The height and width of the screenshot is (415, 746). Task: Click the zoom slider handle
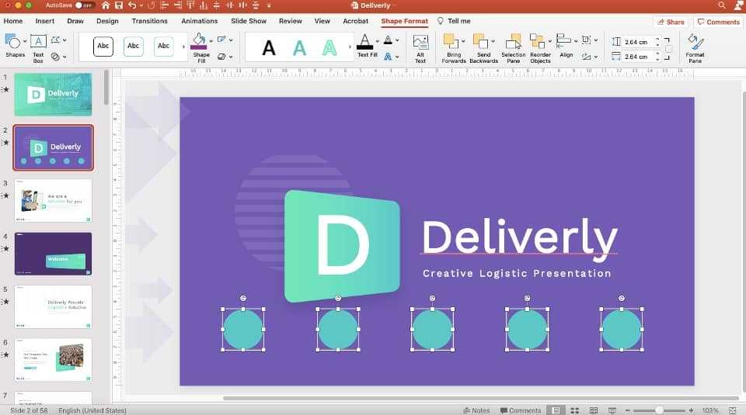pyautogui.click(x=659, y=410)
